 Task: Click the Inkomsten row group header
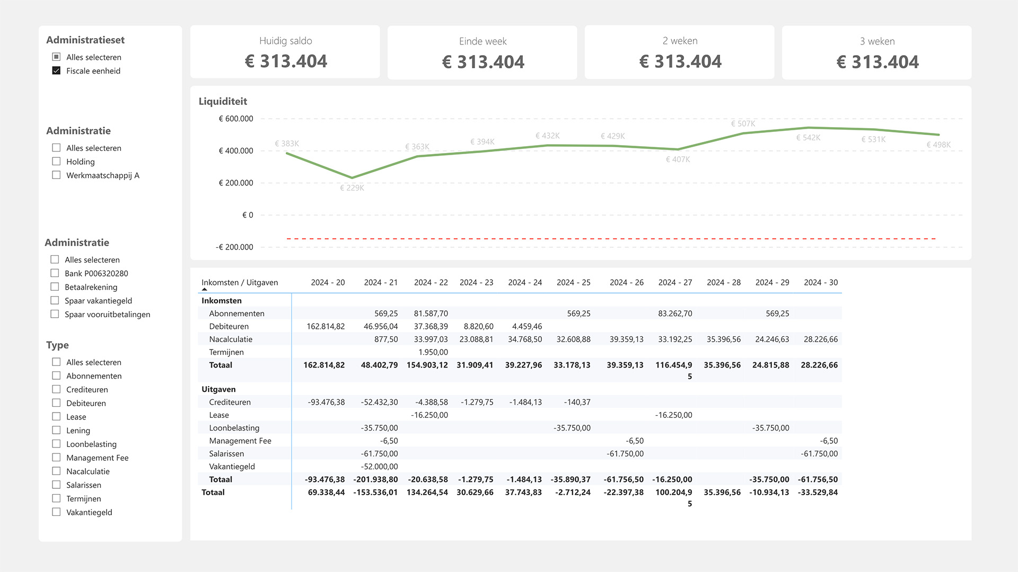(x=221, y=300)
